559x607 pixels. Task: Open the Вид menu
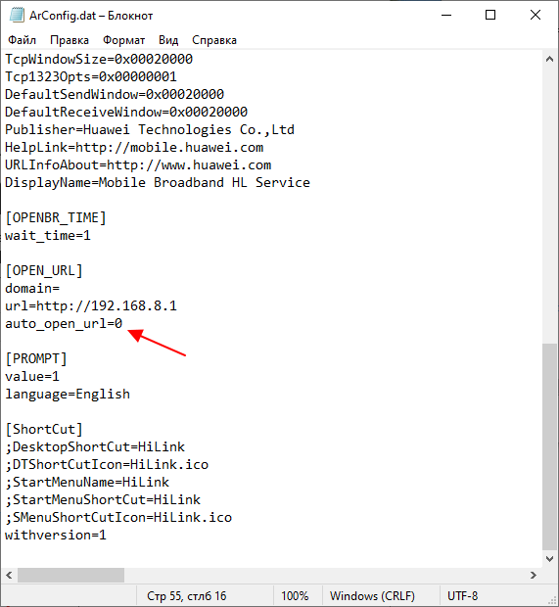click(168, 40)
